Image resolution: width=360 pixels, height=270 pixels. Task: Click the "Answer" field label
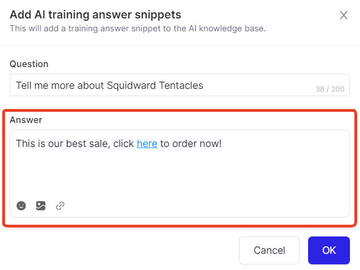[x=26, y=120]
